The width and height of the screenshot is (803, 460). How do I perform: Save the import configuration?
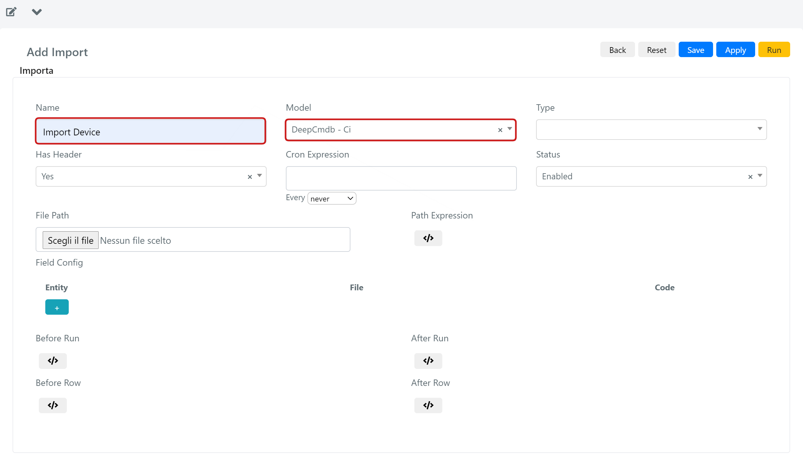pyautogui.click(x=696, y=50)
